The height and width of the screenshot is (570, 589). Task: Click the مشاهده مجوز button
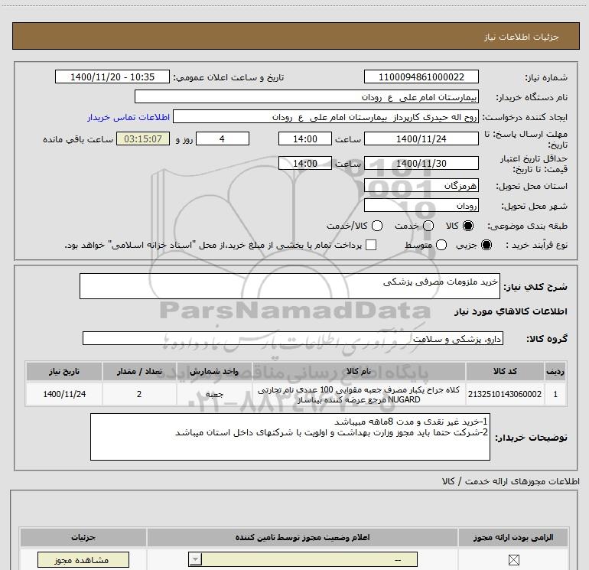(x=83, y=560)
